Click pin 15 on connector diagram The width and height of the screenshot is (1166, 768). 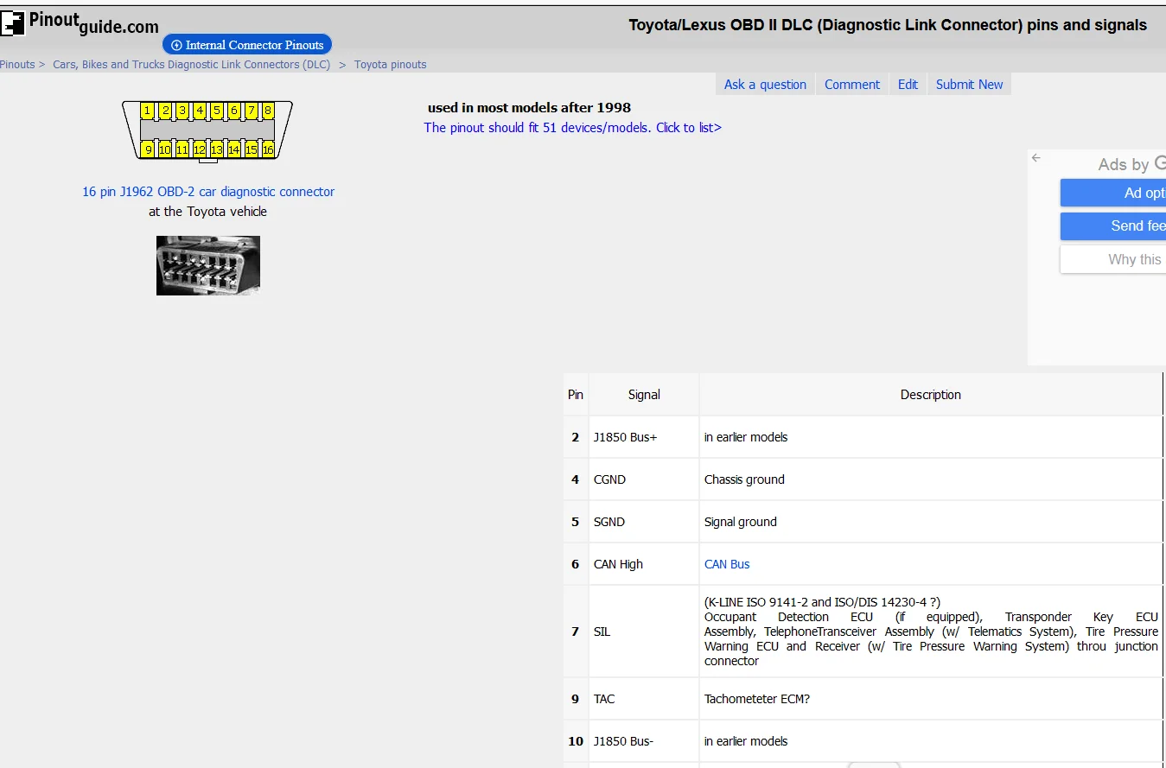pyautogui.click(x=251, y=149)
